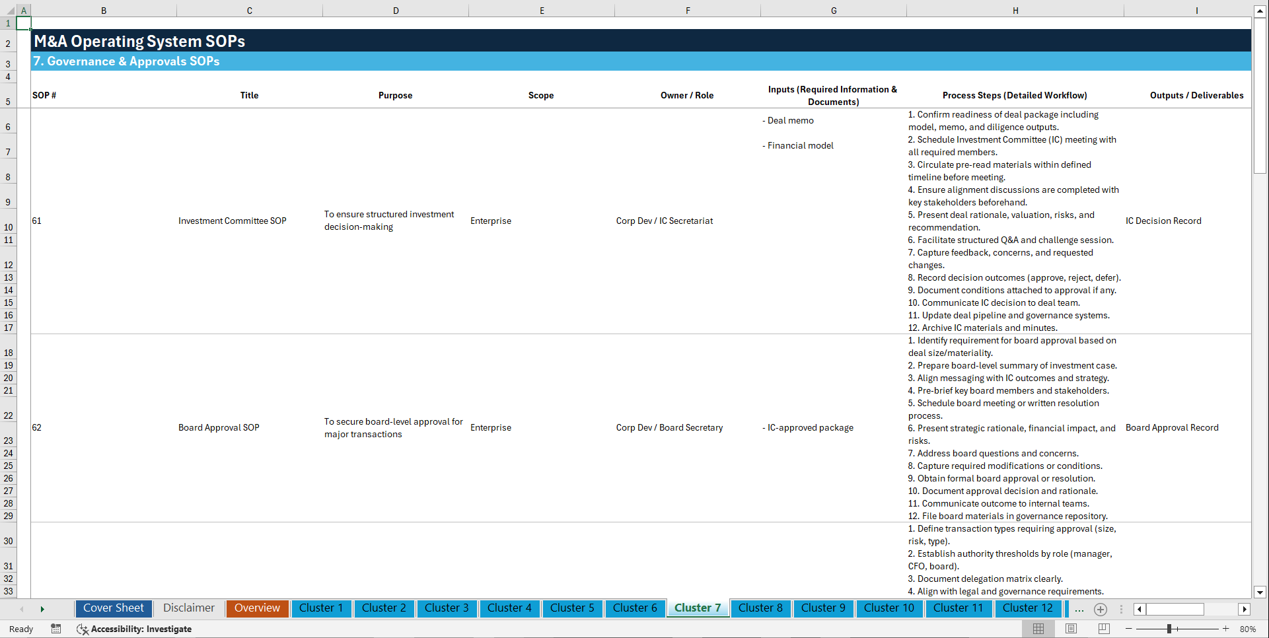Zoom out with the minus icon

(1129, 629)
